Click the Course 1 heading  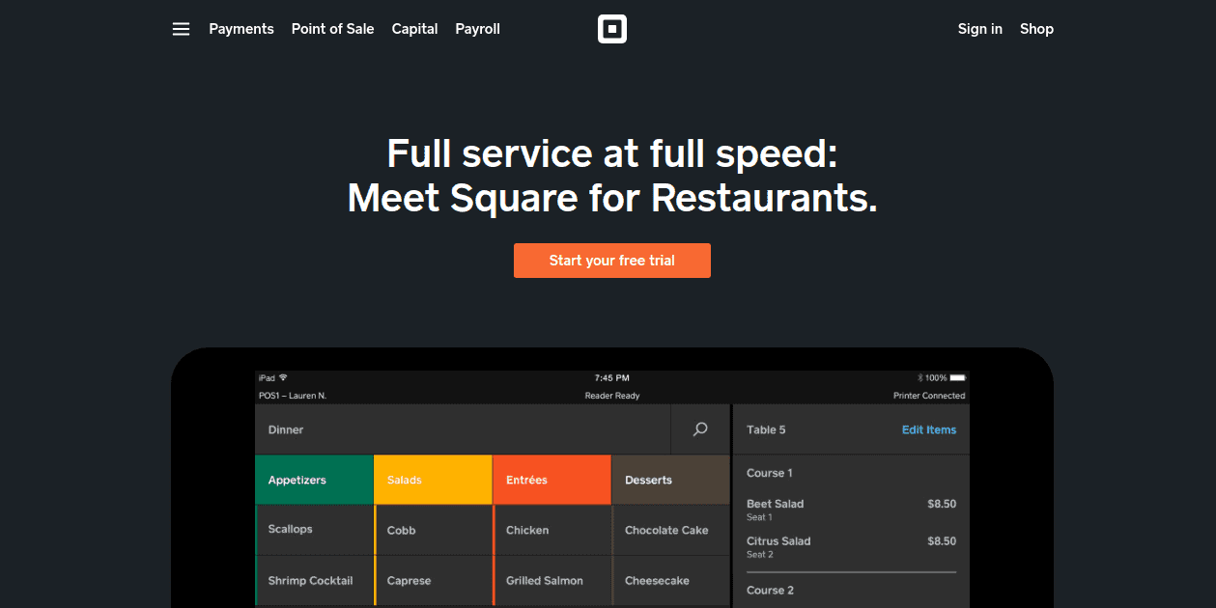pos(770,473)
